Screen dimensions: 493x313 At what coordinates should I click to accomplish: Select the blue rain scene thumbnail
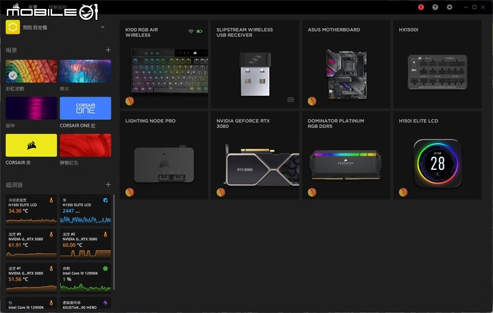click(x=86, y=71)
